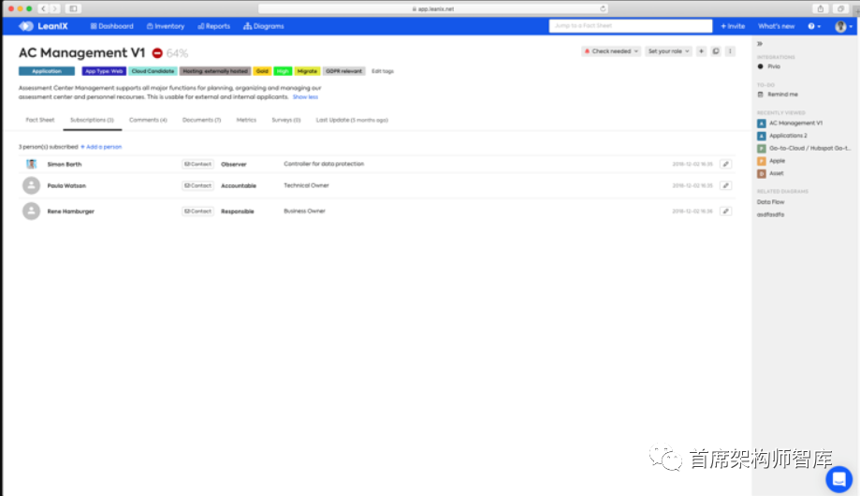The height and width of the screenshot is (496, 860).
Task: Open recently viewed Asset item
Action: 770,173
